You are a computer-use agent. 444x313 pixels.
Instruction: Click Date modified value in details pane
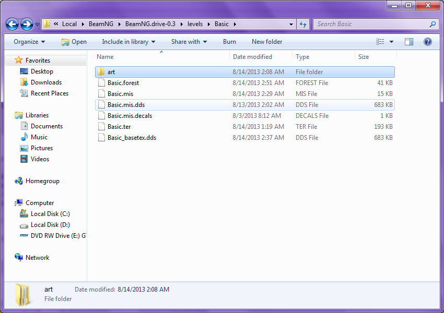tap(144, 290)
